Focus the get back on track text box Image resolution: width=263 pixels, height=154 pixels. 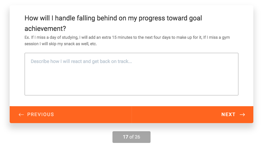point(131,74)
